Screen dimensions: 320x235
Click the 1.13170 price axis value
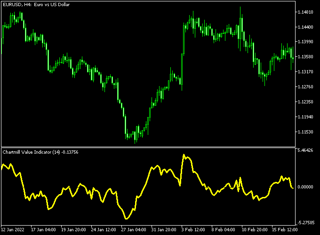305,72
